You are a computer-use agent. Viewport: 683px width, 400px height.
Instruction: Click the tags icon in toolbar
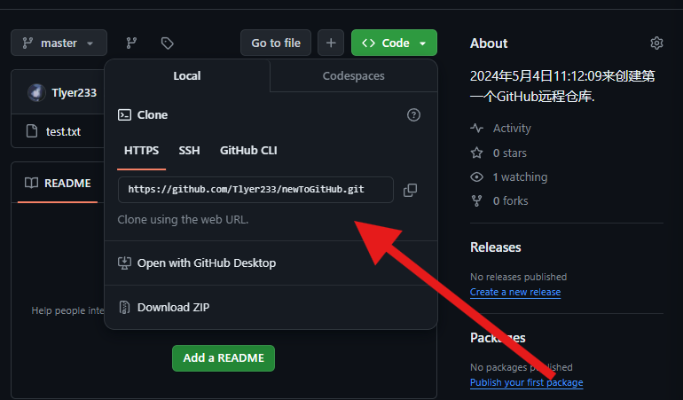point(167,43)
